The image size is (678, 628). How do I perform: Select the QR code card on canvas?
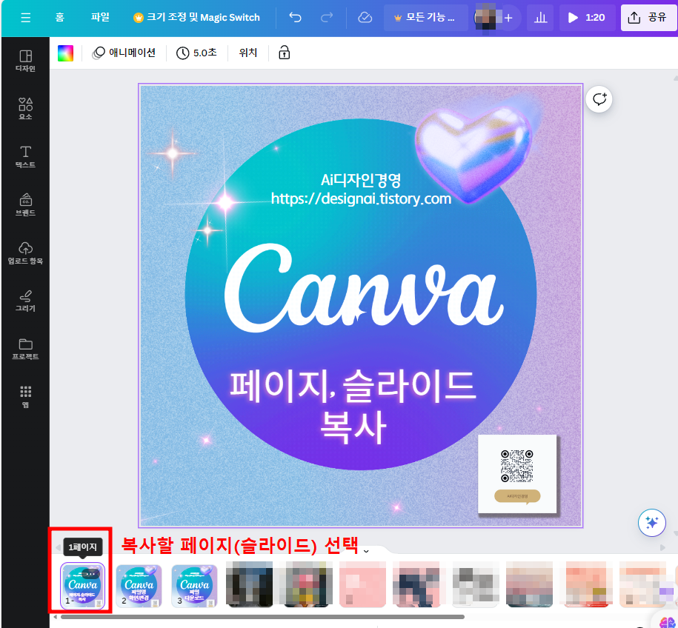(x=516, y=474)
